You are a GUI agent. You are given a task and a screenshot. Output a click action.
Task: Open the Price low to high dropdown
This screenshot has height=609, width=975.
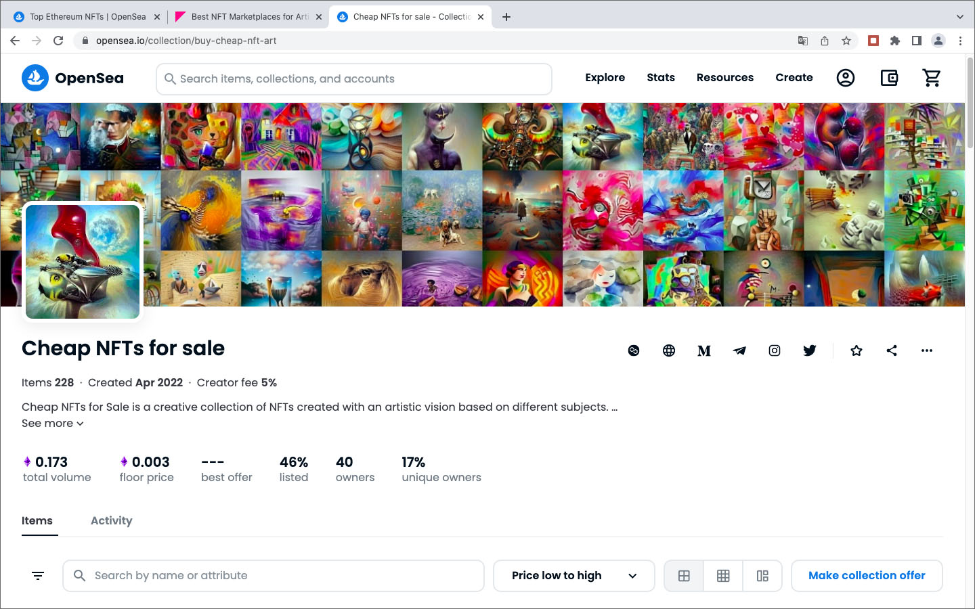tap(573, 576)
